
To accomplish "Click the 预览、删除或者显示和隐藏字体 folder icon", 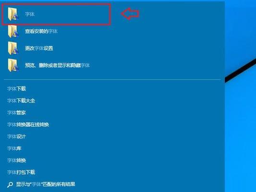I will tap(13, 65).
